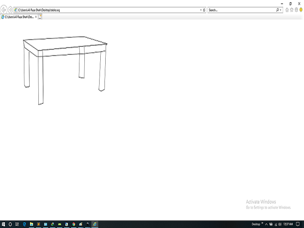304x228 pixels.
Task: Switch to Internet Explorer taskbar icon
Action: click(95, 224)
